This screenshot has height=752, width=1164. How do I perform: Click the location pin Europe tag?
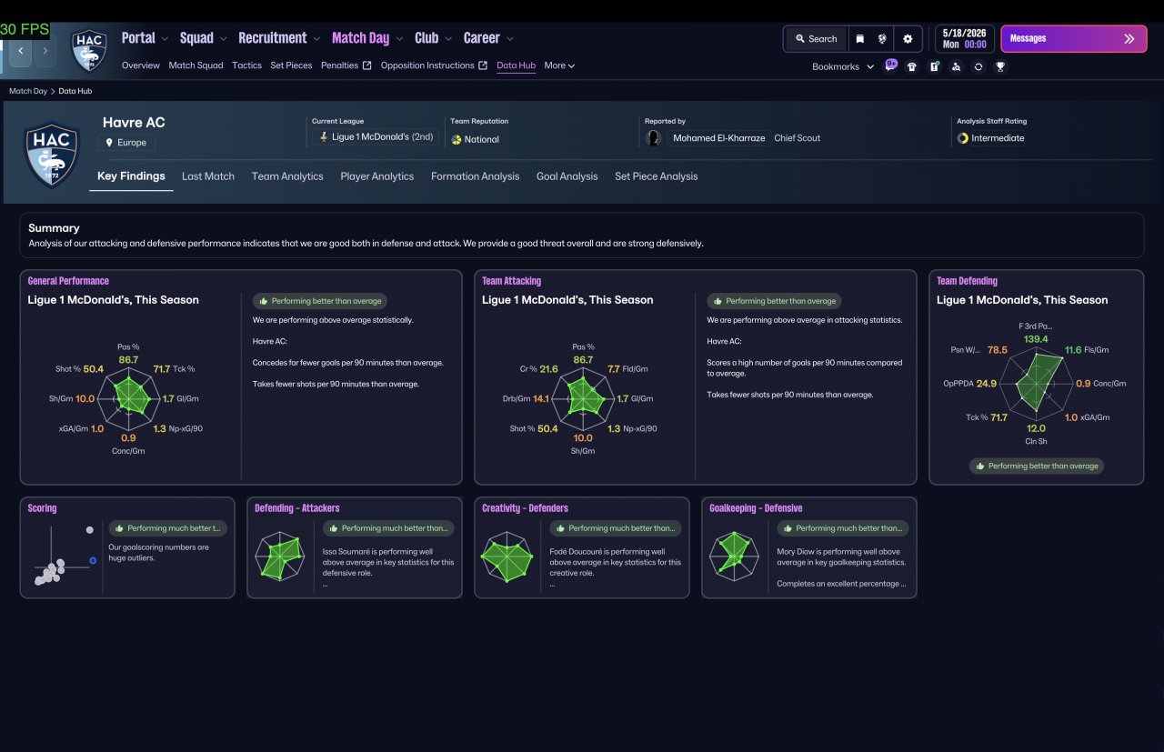click(126, 143)
